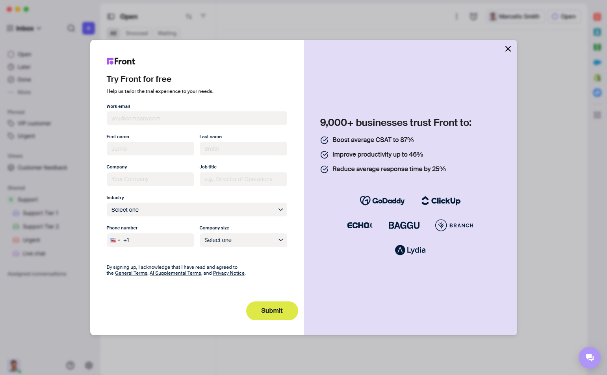Expand the Company size dropdown
This screenshot has width=607, height=375.
[x=243, y=240]
